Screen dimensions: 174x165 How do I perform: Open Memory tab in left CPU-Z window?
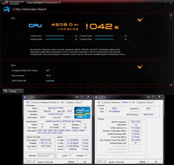point(54,102)
